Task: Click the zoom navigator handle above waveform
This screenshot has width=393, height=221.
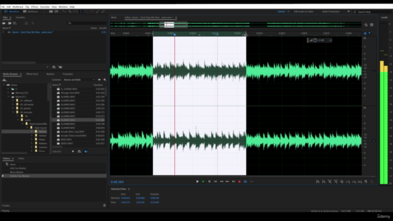Action: click(x=173, y=25)
